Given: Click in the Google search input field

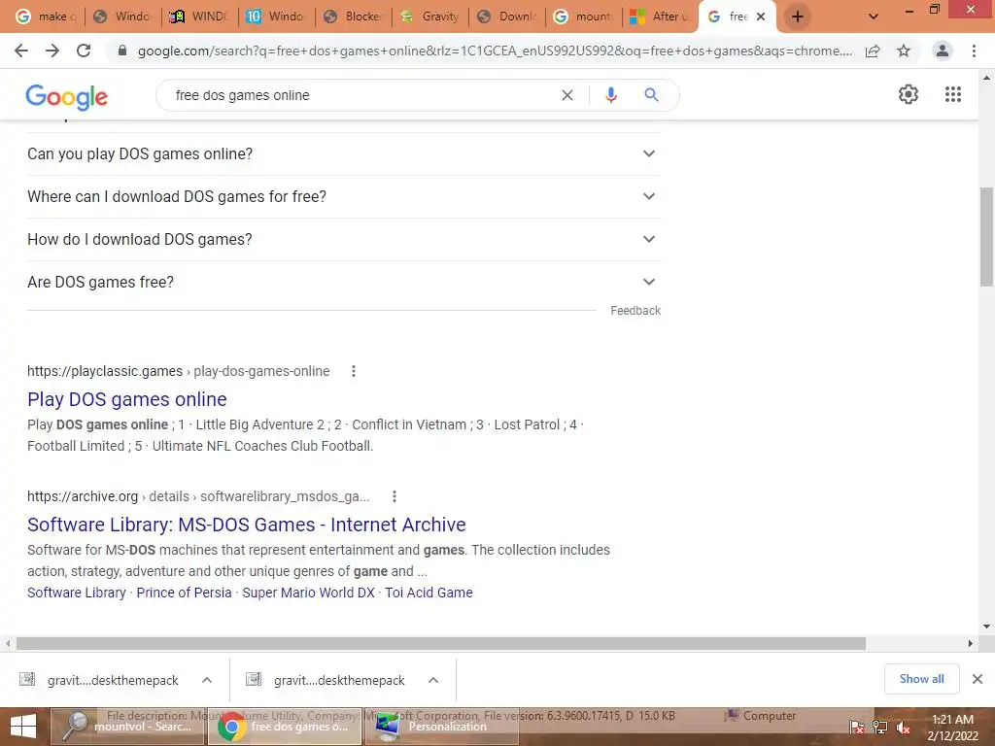Looking at the screenshot, I should [361, 95].
